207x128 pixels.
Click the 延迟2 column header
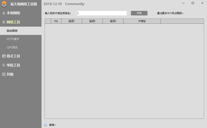coord(92,21)
